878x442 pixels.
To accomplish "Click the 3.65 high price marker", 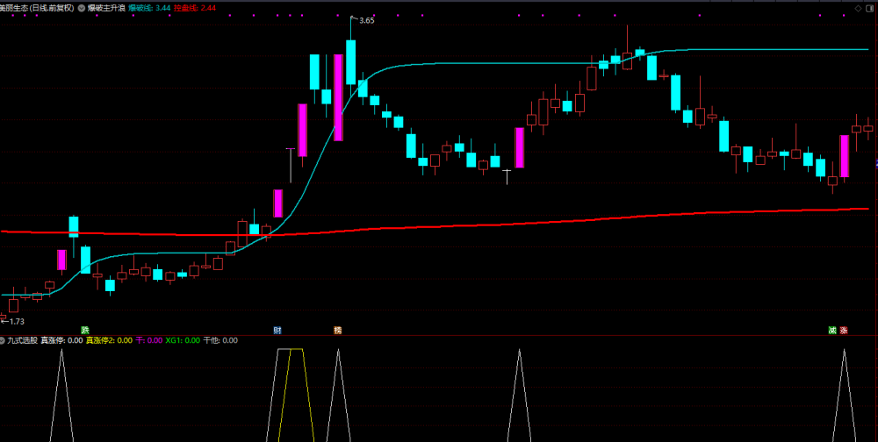I will (x=366, y=20).
